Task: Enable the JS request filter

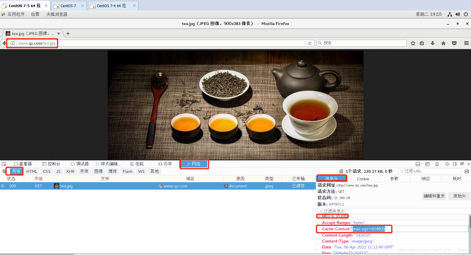Action: coord(58,171)
